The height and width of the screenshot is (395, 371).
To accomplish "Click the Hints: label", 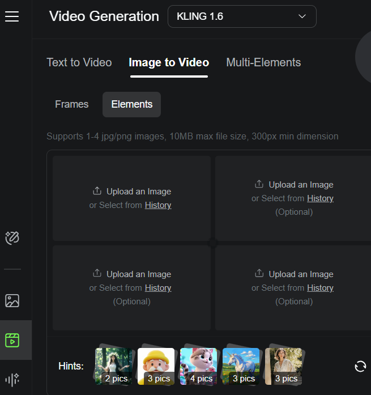I will (71, 366).
